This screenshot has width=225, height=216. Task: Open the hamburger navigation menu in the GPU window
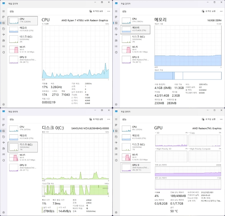pyautogui.click(x=116, y=119)
